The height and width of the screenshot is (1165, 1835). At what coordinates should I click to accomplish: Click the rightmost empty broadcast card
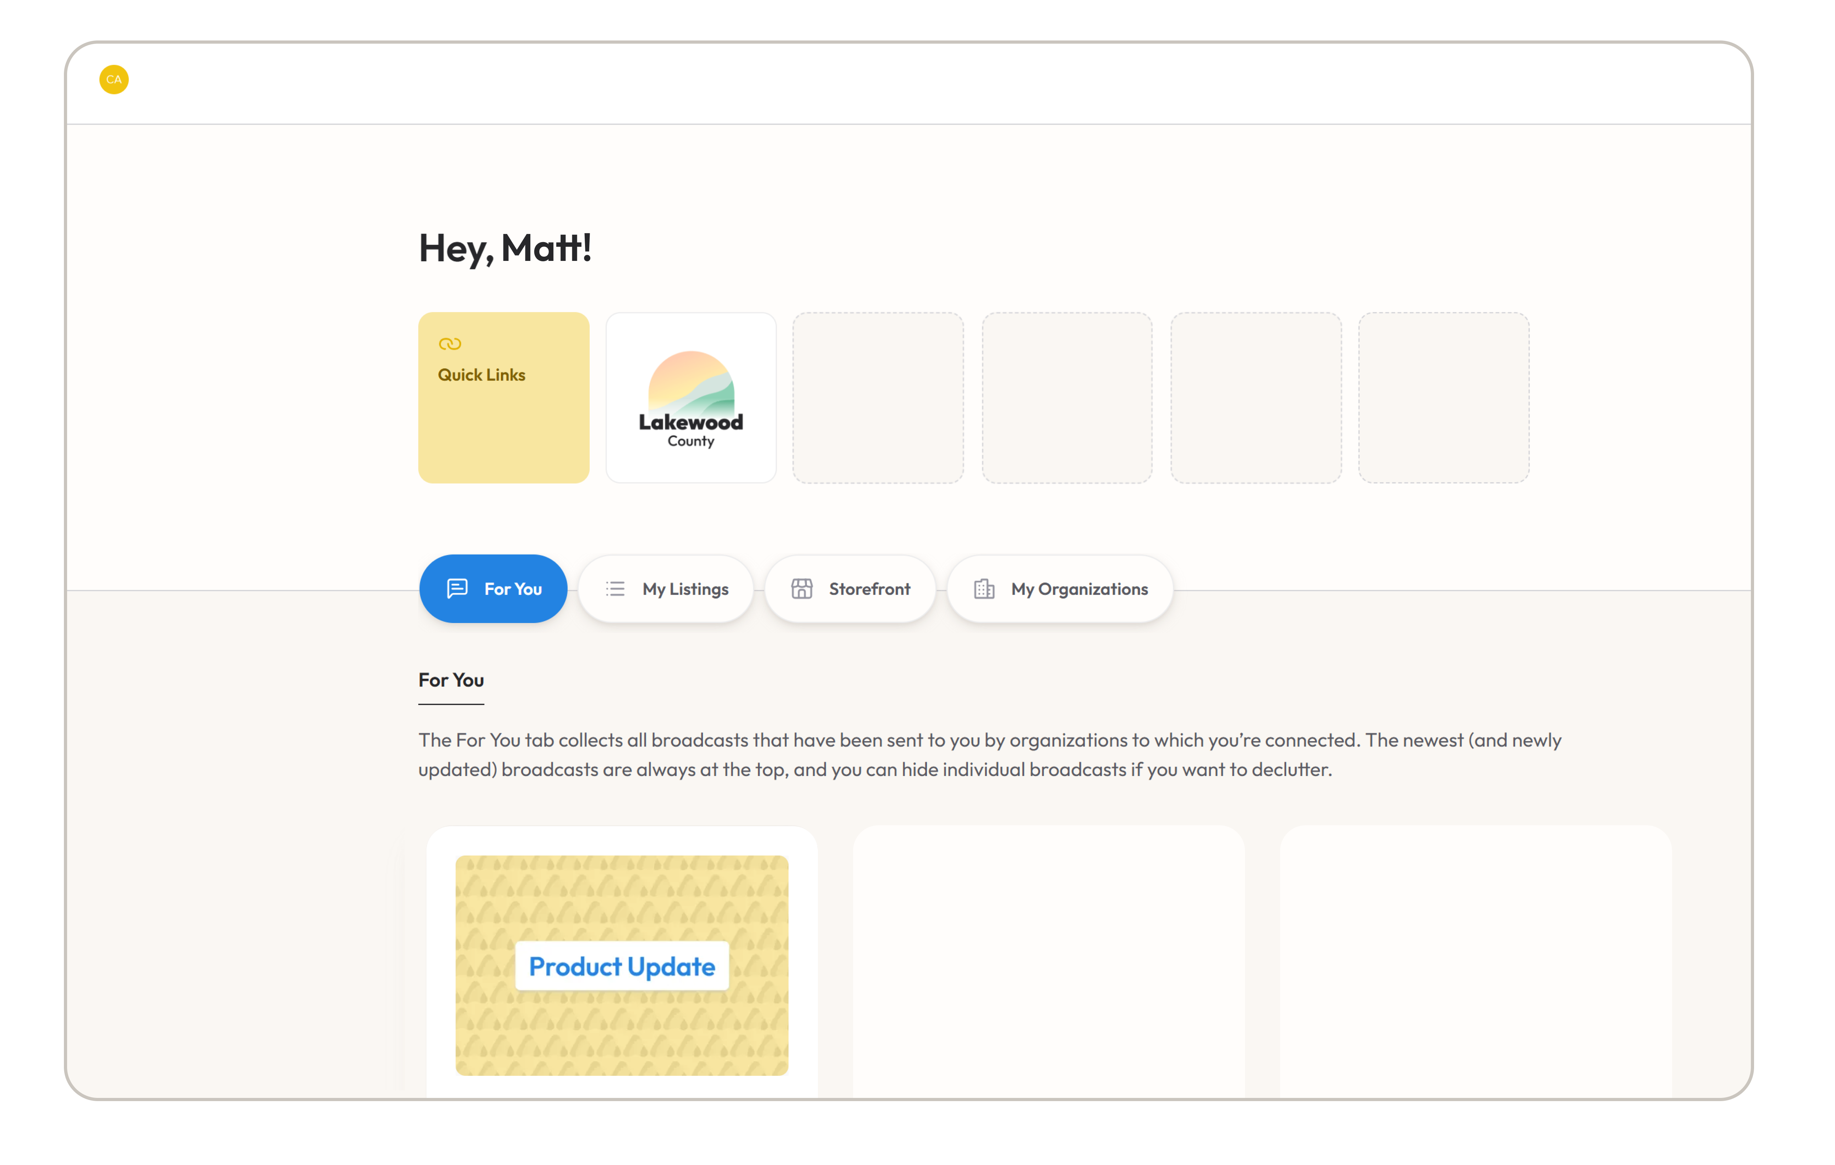pyautogui.click(x=1475, y=962)
